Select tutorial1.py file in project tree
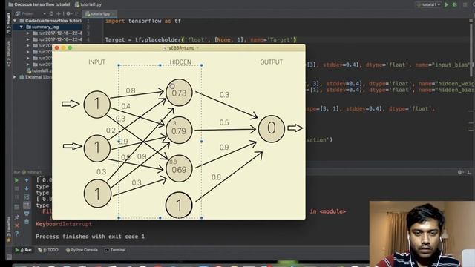The width and height of the screenshot is (475, 267). click(x=39, y=71)
